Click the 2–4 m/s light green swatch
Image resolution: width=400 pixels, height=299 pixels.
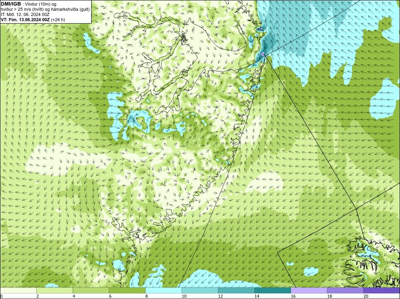point(54,290)
